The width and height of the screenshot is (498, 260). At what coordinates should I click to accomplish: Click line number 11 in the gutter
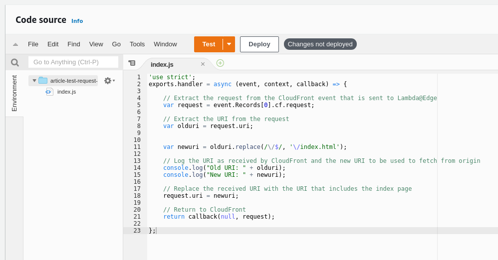click(x=137, y=147)
